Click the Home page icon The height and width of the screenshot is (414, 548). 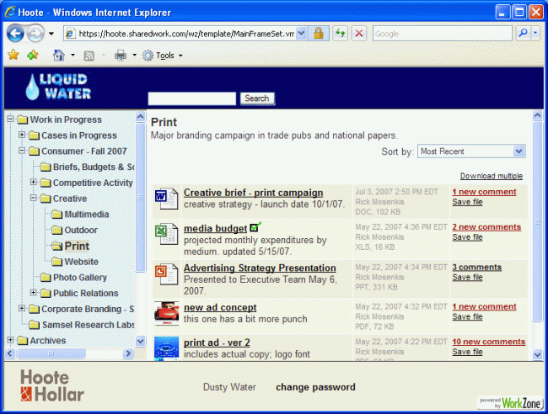click(x=59, y=55)
